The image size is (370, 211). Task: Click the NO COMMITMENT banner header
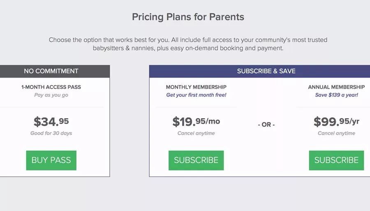coord(51,71)
